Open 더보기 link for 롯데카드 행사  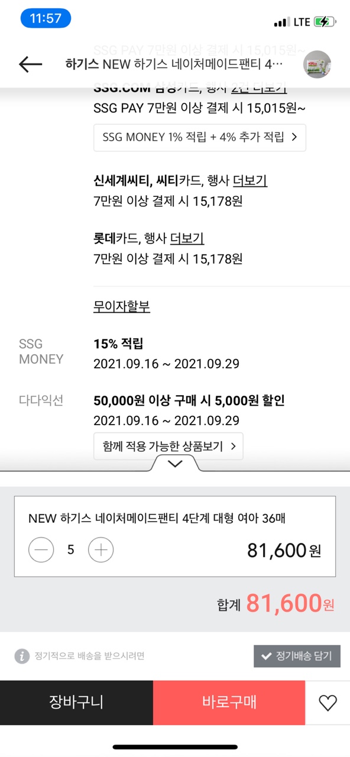tap(187, 239)
